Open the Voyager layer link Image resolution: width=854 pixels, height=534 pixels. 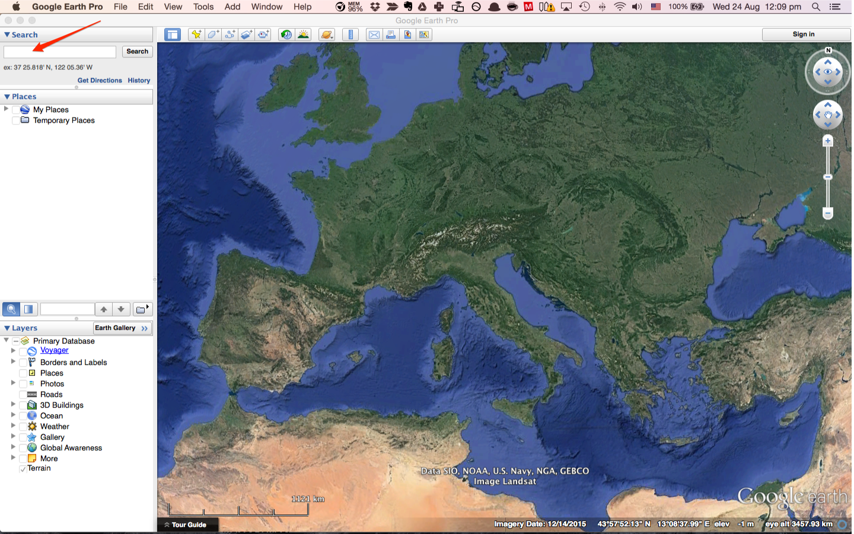55,351
